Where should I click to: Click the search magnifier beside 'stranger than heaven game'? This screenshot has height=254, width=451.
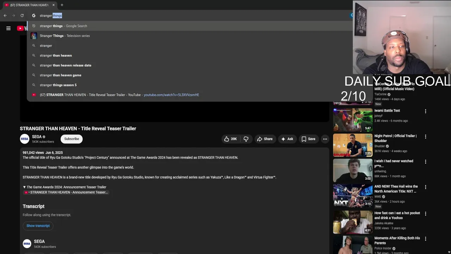point(34,75)
